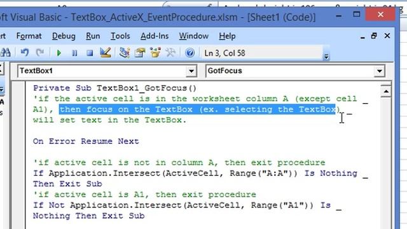The height and width of the screenshot is (229, 407).
Task: Click the Break pause icon
Action: point(74,53)
